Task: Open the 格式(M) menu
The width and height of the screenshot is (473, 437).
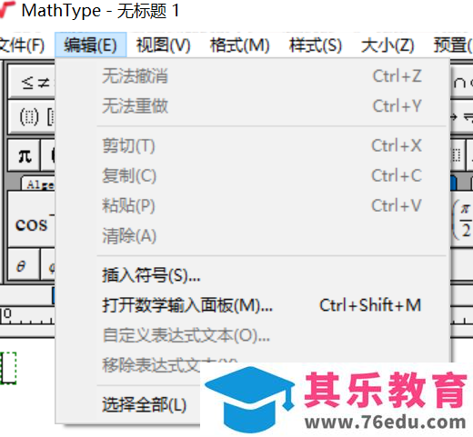Action: pyautogui.click(x=239, y=45)
